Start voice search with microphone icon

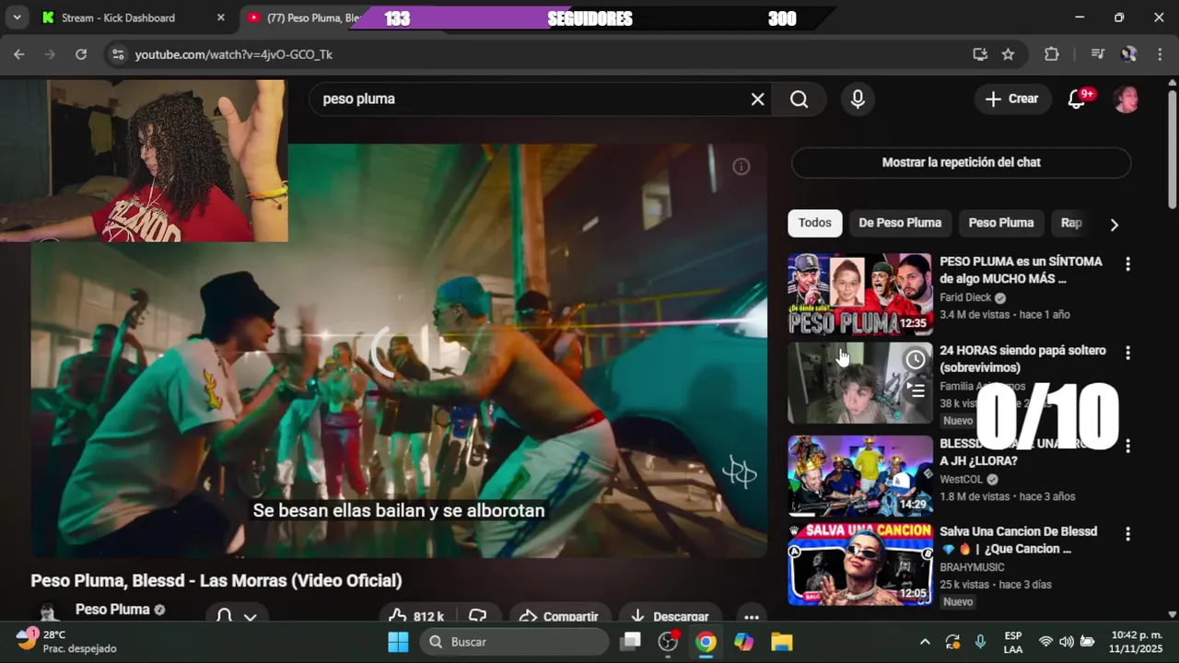[x=858, y=99]
